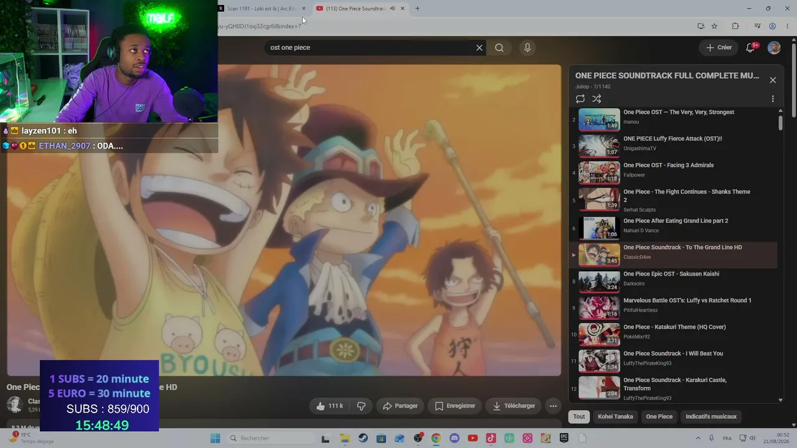
Task: Start voice search with the microphone
Action: coord(527,47)
